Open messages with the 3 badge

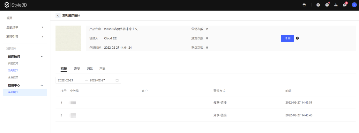pos(345,5)
